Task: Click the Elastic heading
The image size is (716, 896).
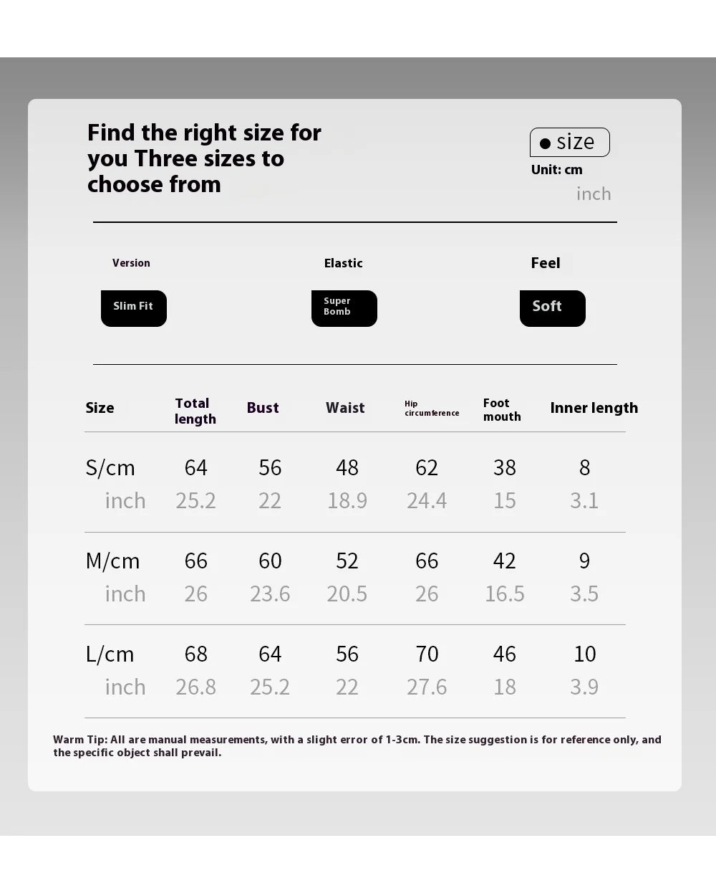Action: pyautogui.click(x=344, y=263)
